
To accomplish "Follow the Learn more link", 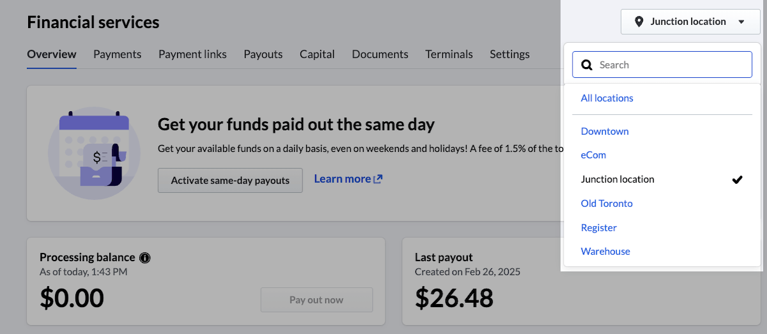I will tap(342, 179).
